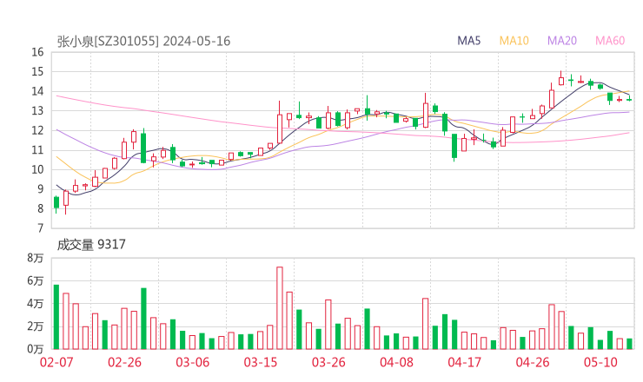
Task: Click the 04-08 date axis label
Action: click(x=396, y=362)
